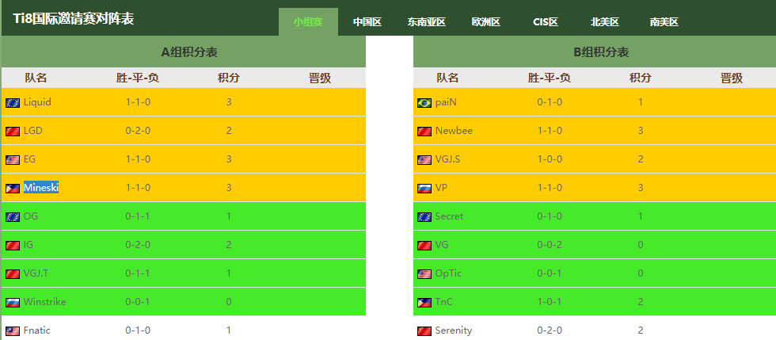Select the CIS区 tab
The height and width of the screenshot is (340, 776).
coord(546,22)
